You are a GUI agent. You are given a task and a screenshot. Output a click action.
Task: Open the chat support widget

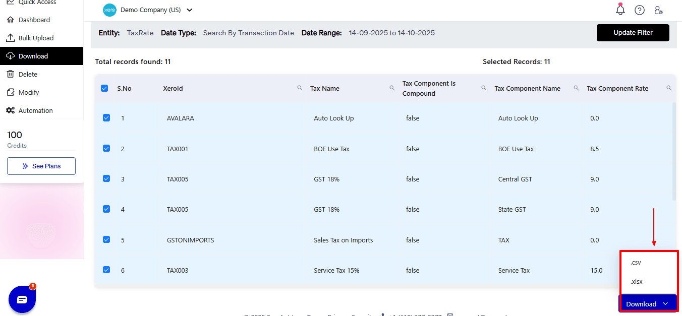[x=22, y=299]
